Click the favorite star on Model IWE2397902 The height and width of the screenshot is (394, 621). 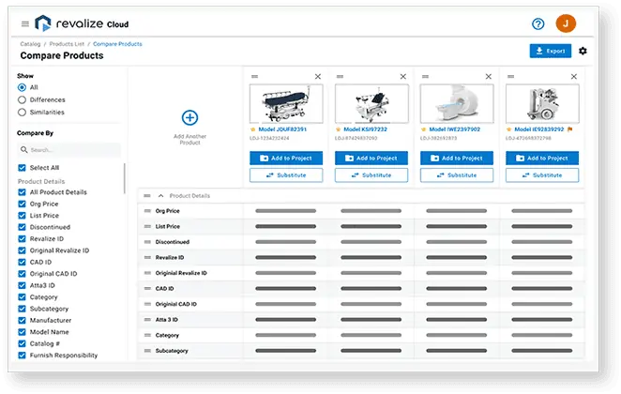pyautogui.click(x=423, y=129)
